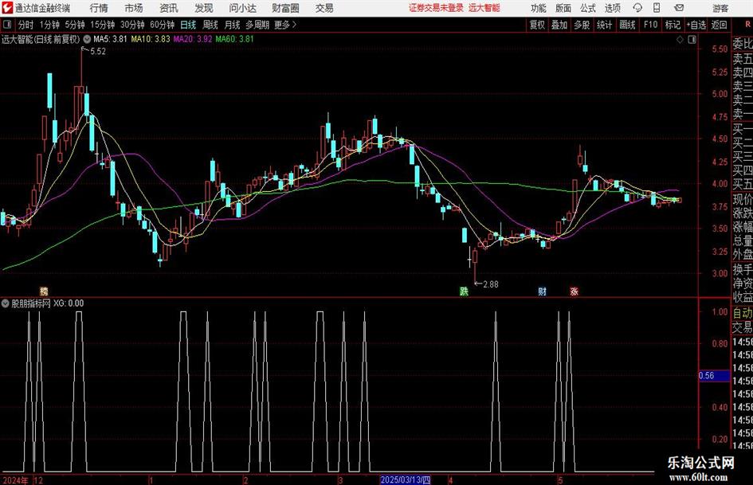Open the mail envelope icon
This screenshot has height=485, width=753.
(x=679, y=8)
